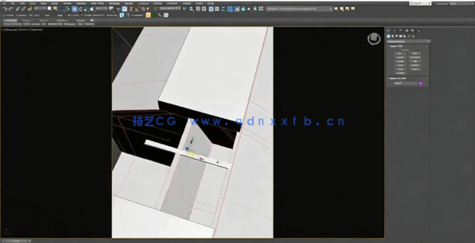Click the object name field in Name and Color
The height and width of the screenshot is (243, 475).
[x=406, y=83]
